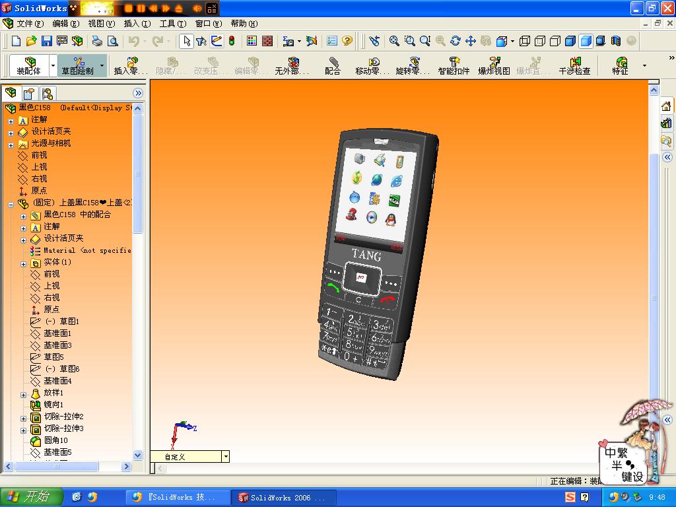Click the 装配体 Assembly toolbar button
Viewport: 676px width, 507px height.
point(28,65)
